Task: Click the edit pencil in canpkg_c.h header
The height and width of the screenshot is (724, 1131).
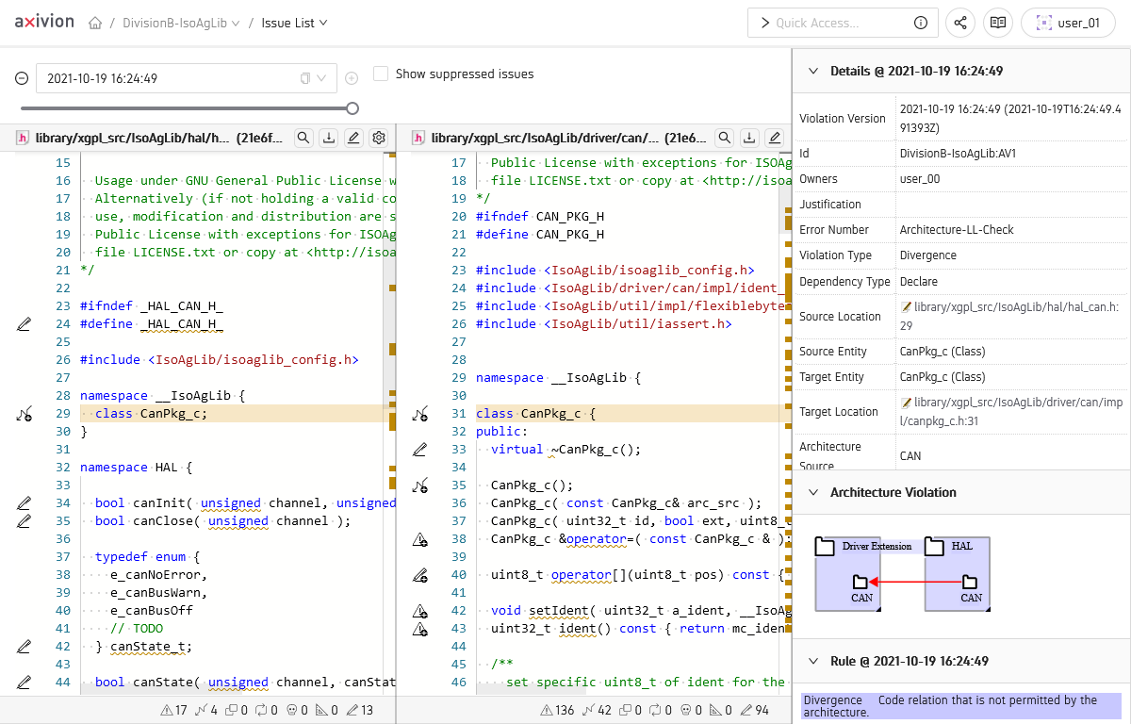Action: pyautogui.click(x=774, y=138)
